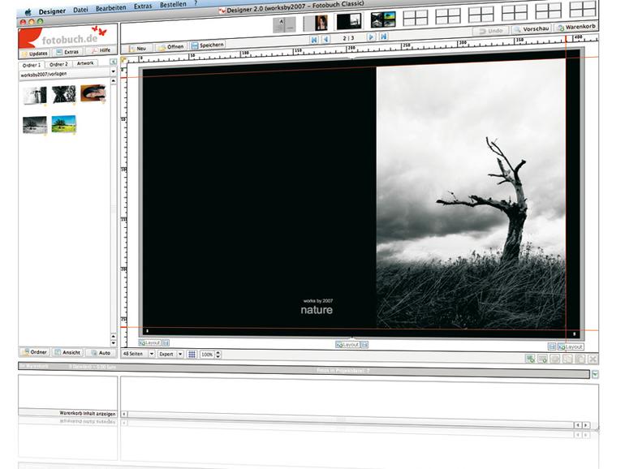Open the Extras menu in menu bar
Viewport: 625px width, 469px height.
(143, 6)
